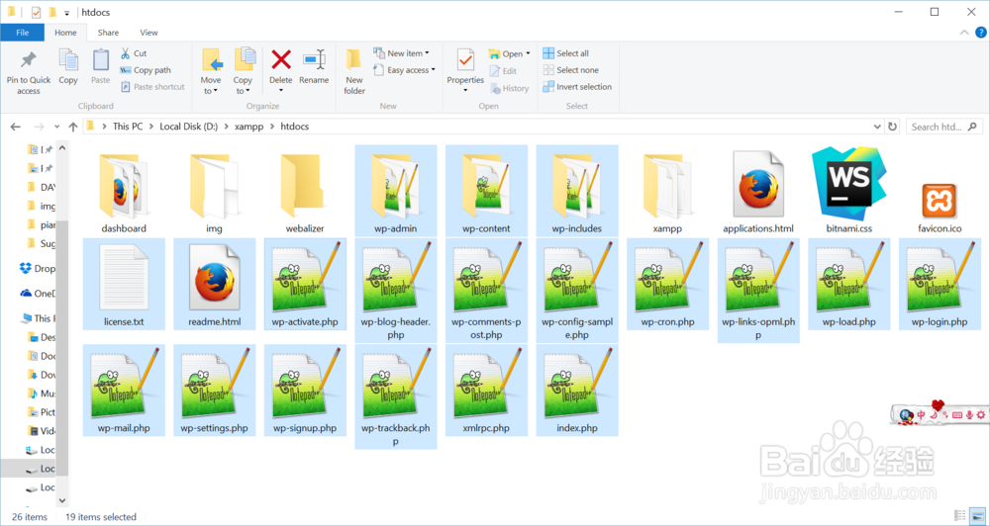The image size is (990, 526).
Task: Click Select all
Action: (x=565, y=53)
